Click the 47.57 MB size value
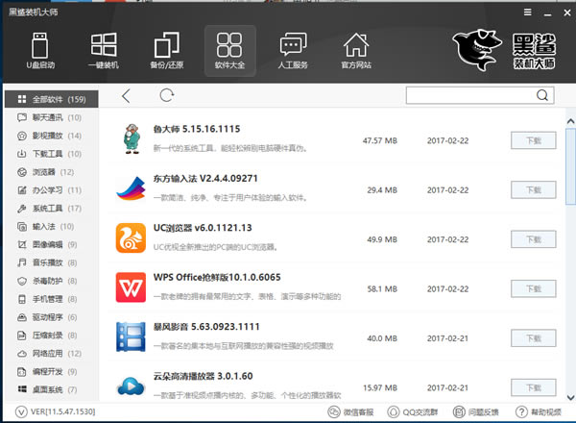Screen dimensions: 576x423 [x=380, y=141]
